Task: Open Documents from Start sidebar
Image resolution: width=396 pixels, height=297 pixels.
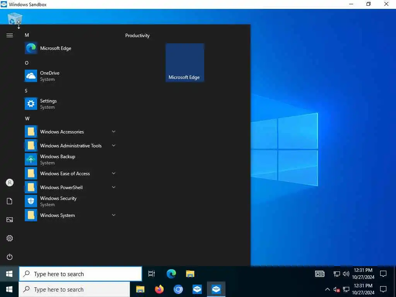Action: pyautogui.click(x=10, y=201)
